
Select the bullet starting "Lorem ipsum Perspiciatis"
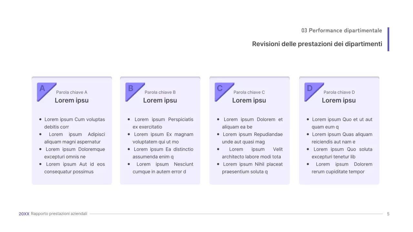[x=163, y=123]
